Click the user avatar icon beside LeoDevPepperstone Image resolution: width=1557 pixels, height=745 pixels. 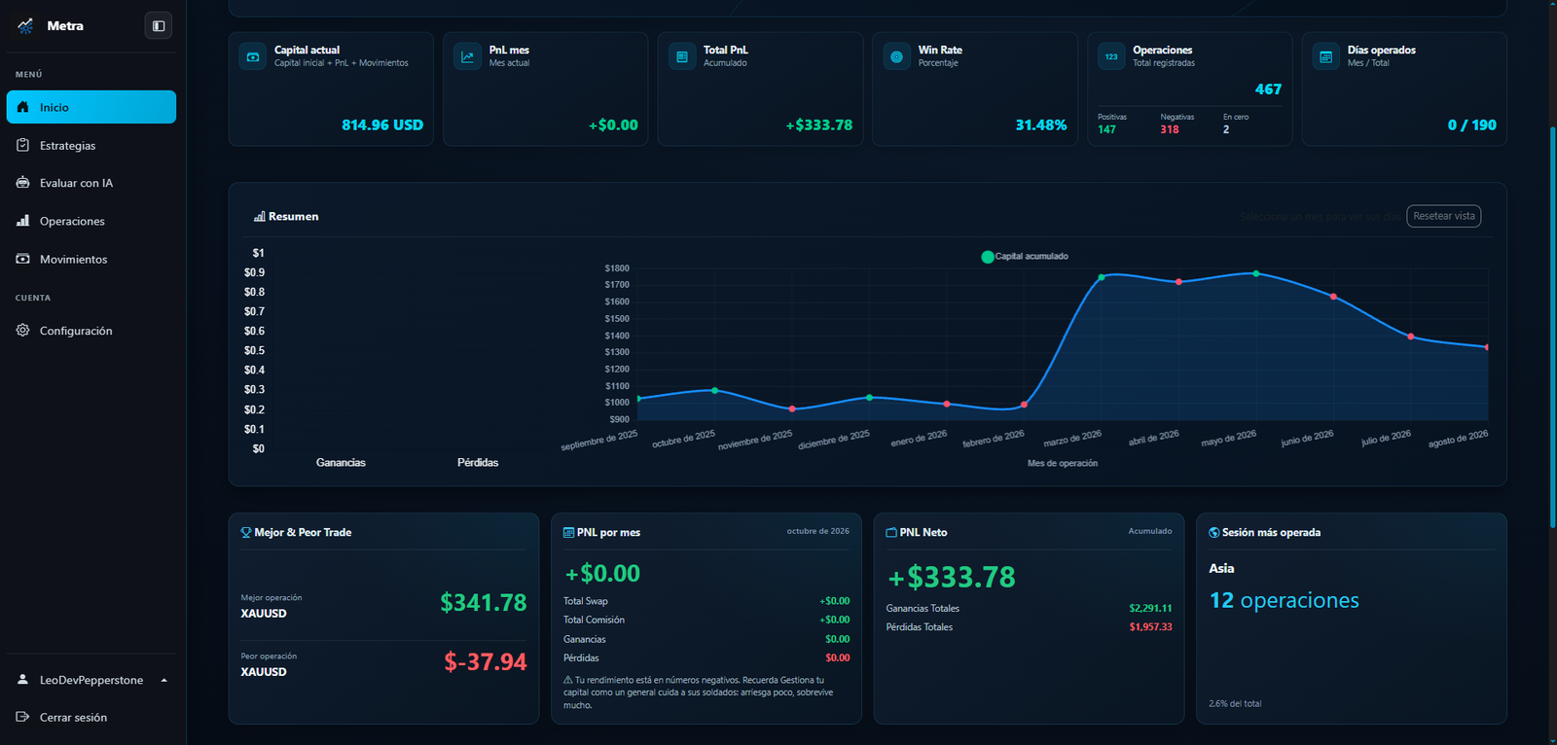(22, 680)
